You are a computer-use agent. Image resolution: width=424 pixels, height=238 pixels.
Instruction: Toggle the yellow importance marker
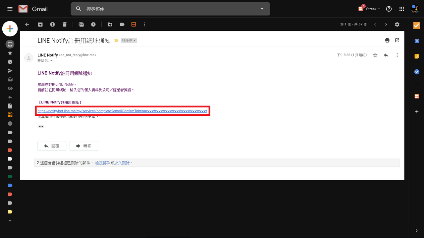point(116,41)
